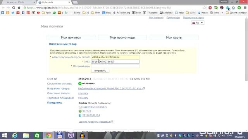Click the email address input field
248x139 pixels.
(115, 57)
